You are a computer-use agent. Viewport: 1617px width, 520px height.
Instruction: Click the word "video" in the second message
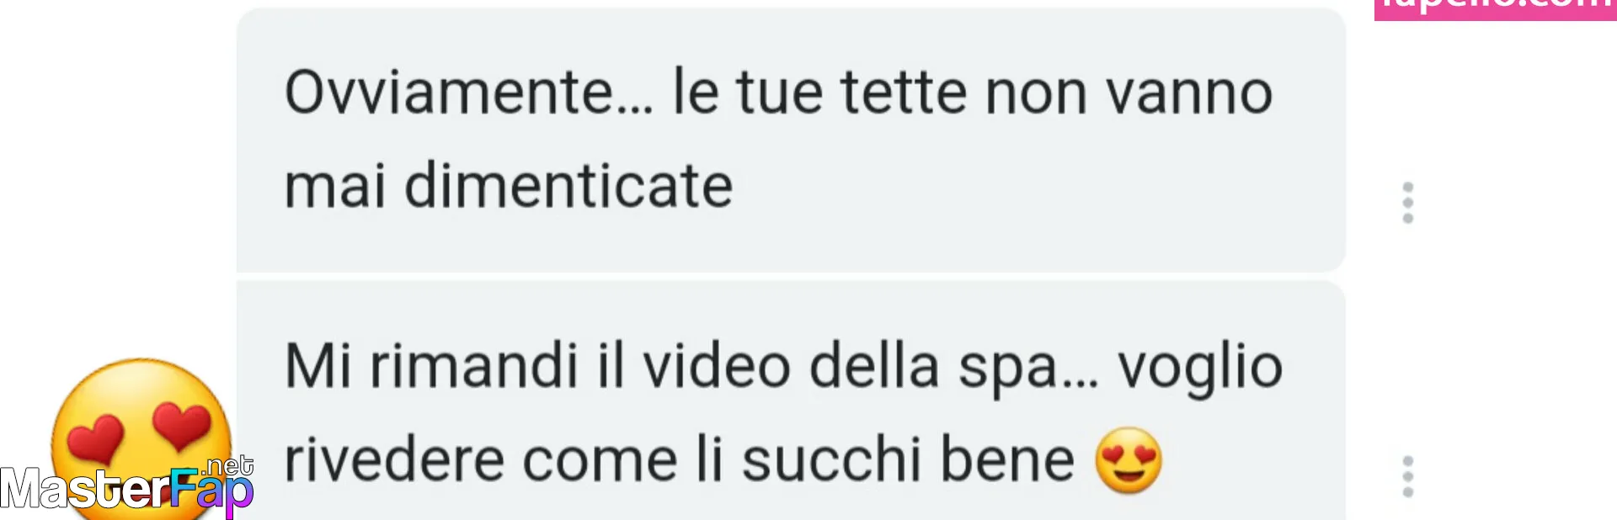click(717, 367)
